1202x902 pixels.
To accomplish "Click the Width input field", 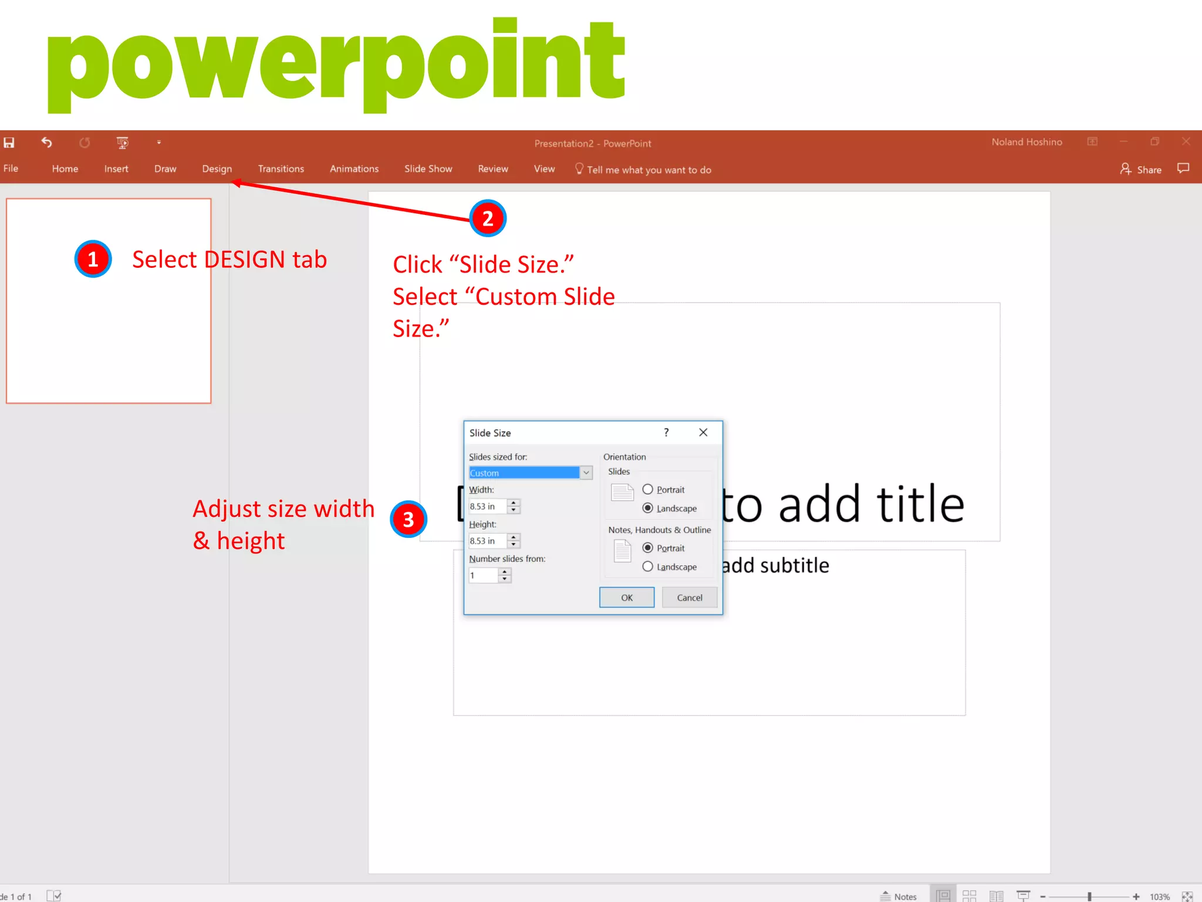I will pyautogui.click(x=487, y=506).
